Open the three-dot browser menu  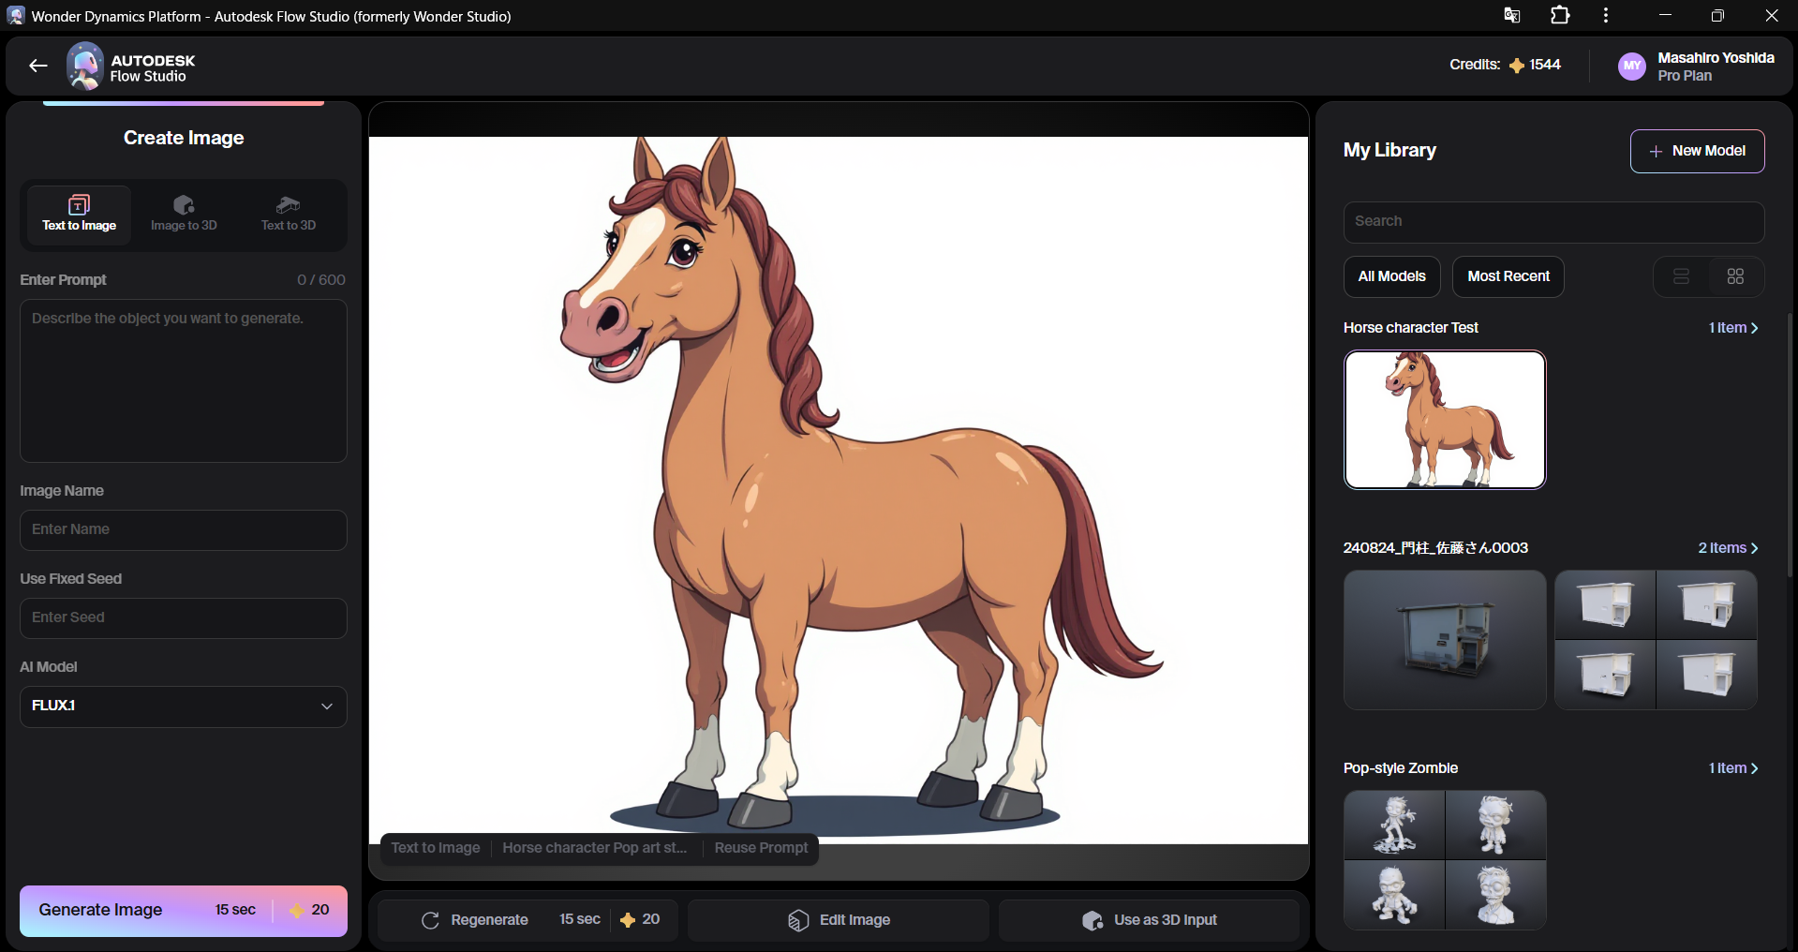pos(1606,16)
